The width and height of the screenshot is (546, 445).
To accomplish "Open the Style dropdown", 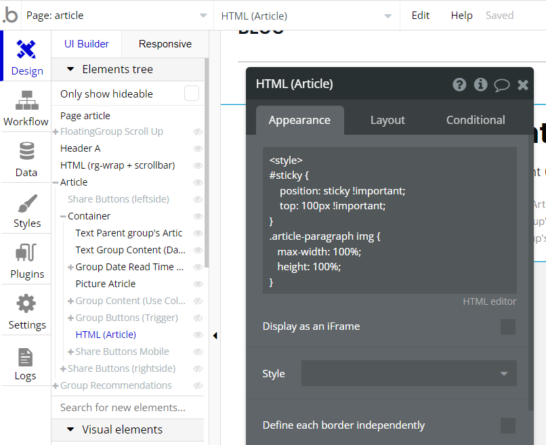I will 408,373.
